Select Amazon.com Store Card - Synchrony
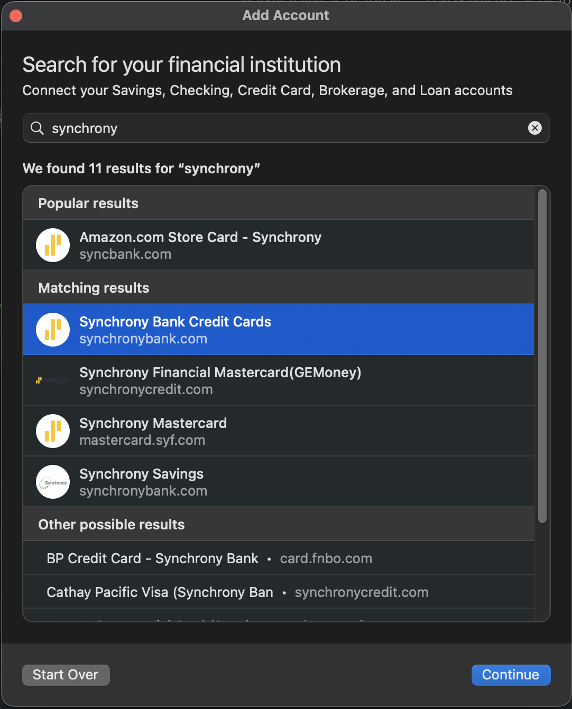572x709 pixels. pos(279,245)
